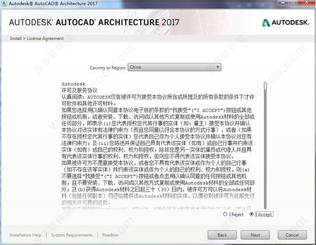Close the installer window
316x245 pixels.
(306, 2)
